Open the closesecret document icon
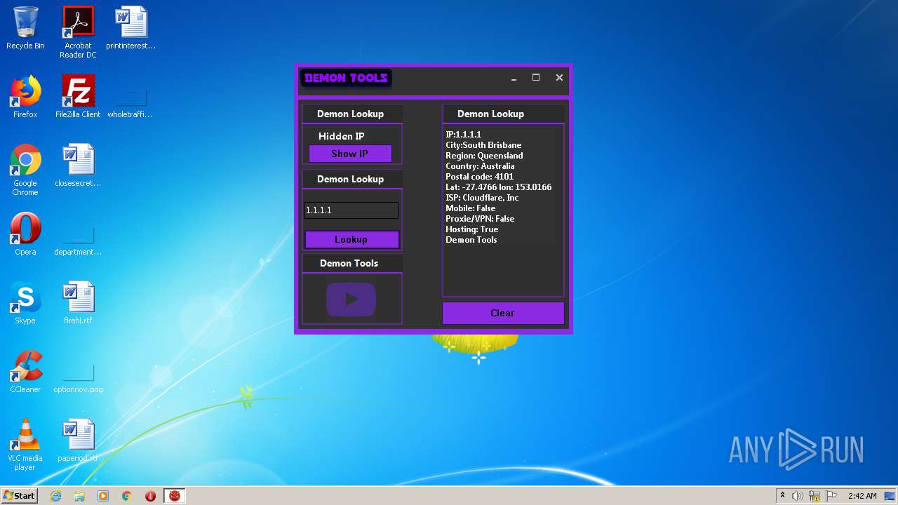The width and height of the screenshot is (898, 505). point(78,166)
